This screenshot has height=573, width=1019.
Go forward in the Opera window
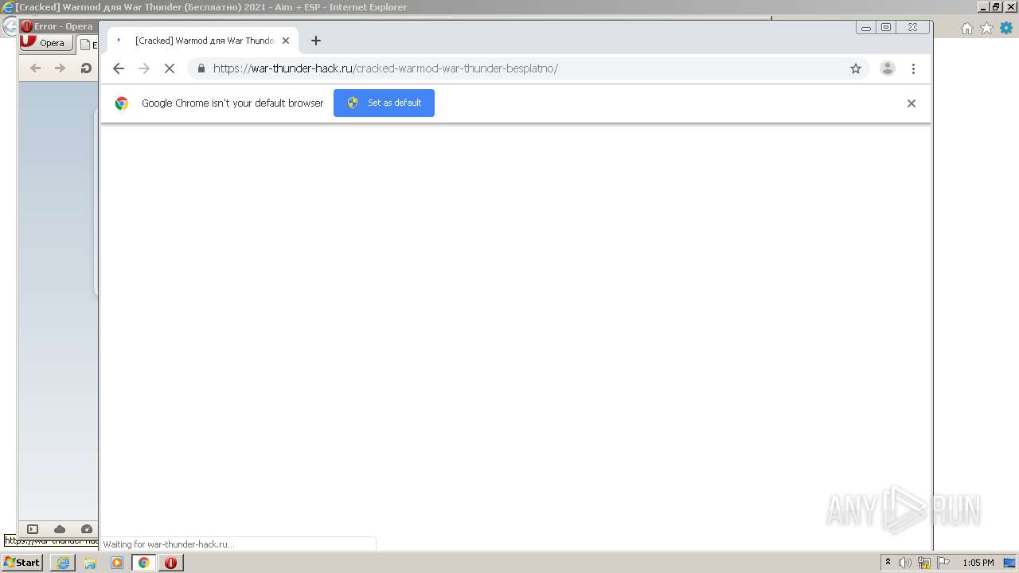click(x=60, y=68)
